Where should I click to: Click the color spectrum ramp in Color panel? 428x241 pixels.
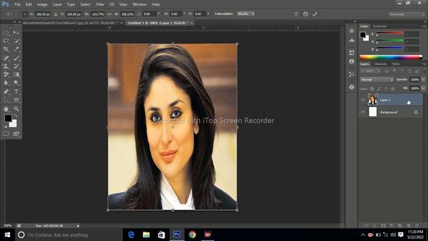391,57
